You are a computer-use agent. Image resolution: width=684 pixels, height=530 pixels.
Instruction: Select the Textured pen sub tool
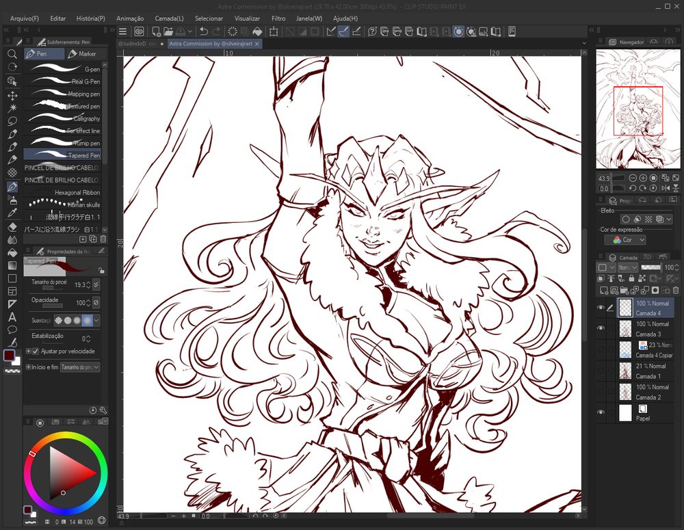[x=63, y=106]
